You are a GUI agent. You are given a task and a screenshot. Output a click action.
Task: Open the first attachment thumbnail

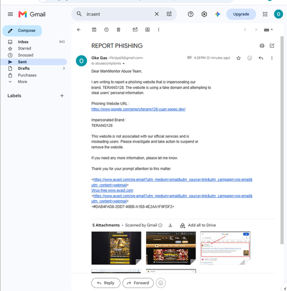click(x=116, y=248)
